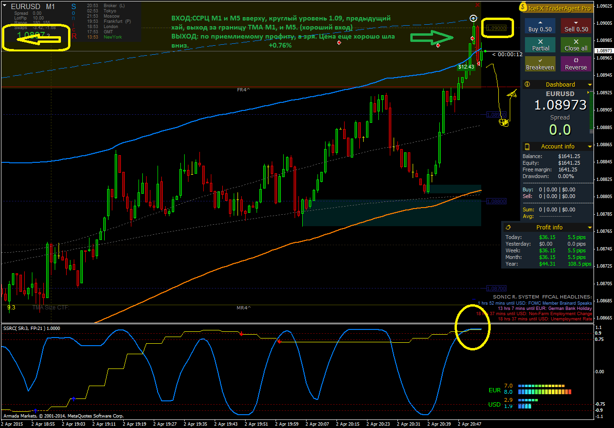Click the Equity value $1641.25

[569, 163]
